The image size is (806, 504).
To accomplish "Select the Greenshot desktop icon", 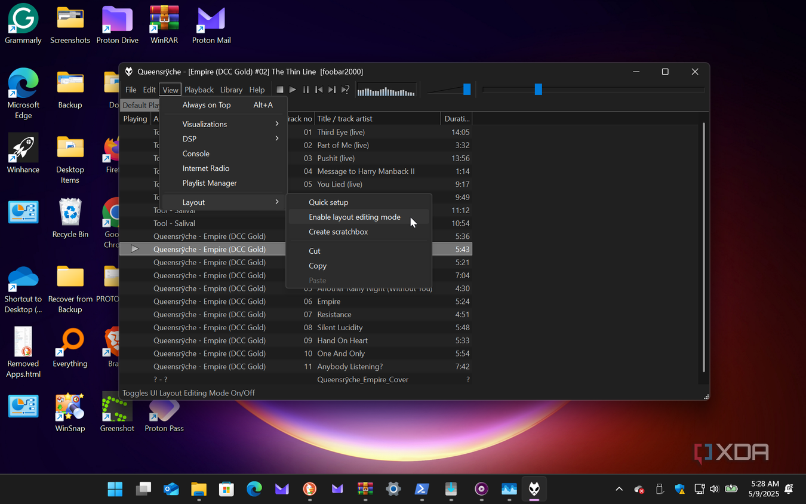I will pyautogui.click(x=117, y=412).
